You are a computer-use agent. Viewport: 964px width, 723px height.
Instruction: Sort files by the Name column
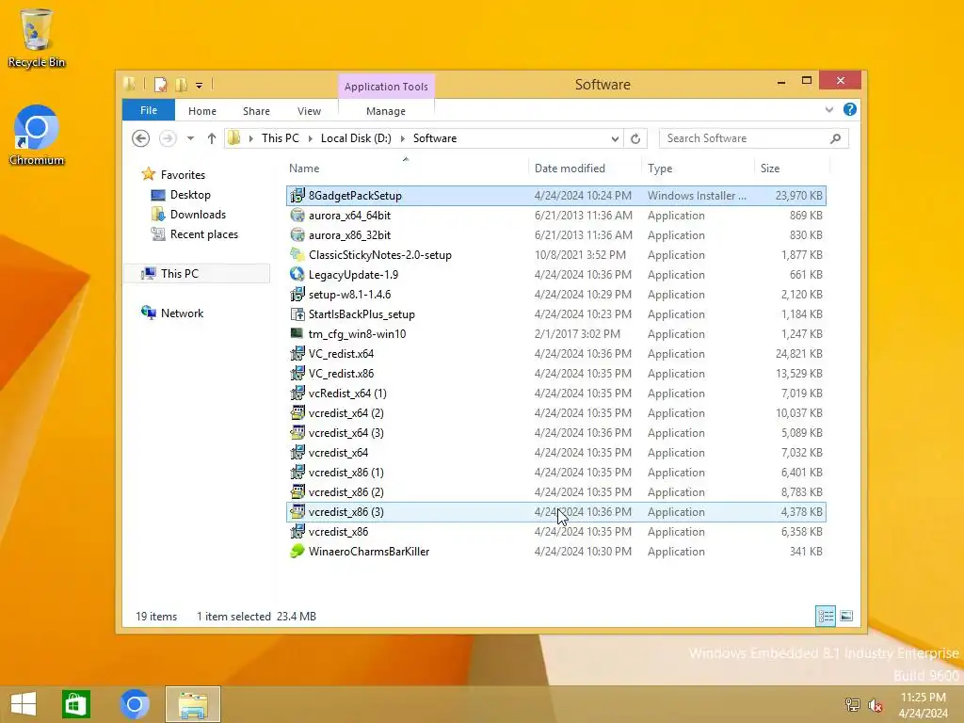(406, 169)
